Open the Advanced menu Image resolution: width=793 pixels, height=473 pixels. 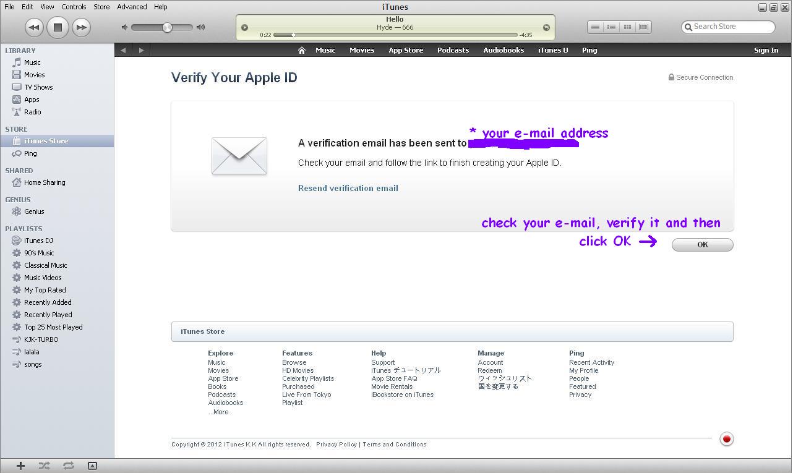(132, 7)
